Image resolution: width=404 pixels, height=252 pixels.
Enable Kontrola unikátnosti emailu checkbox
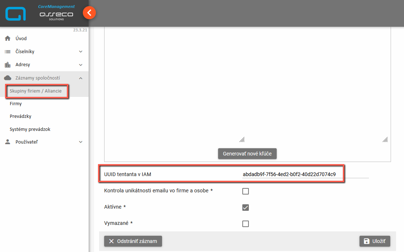(246, 191)
